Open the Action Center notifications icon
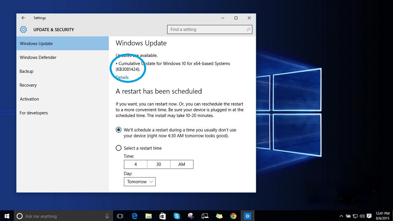Viewport: 393px width, 221px height. coord(369,216)
